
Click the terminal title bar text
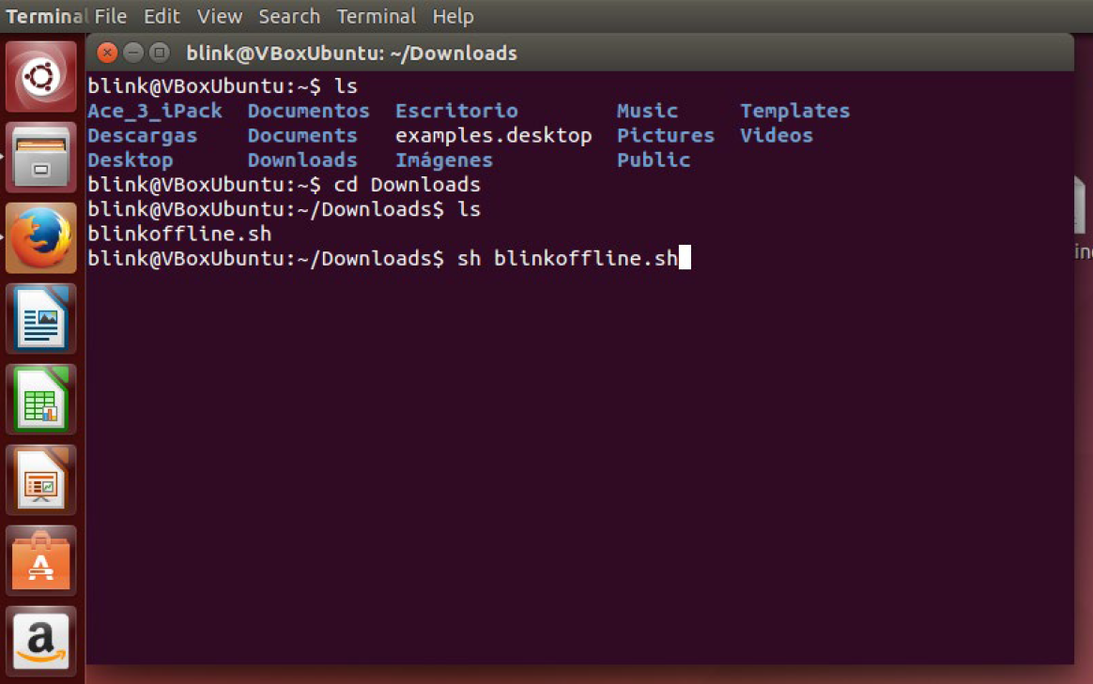pos(351,53)
